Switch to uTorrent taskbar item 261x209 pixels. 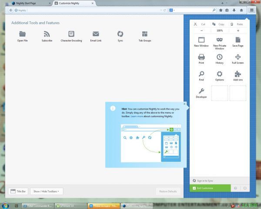click(71, 206)
